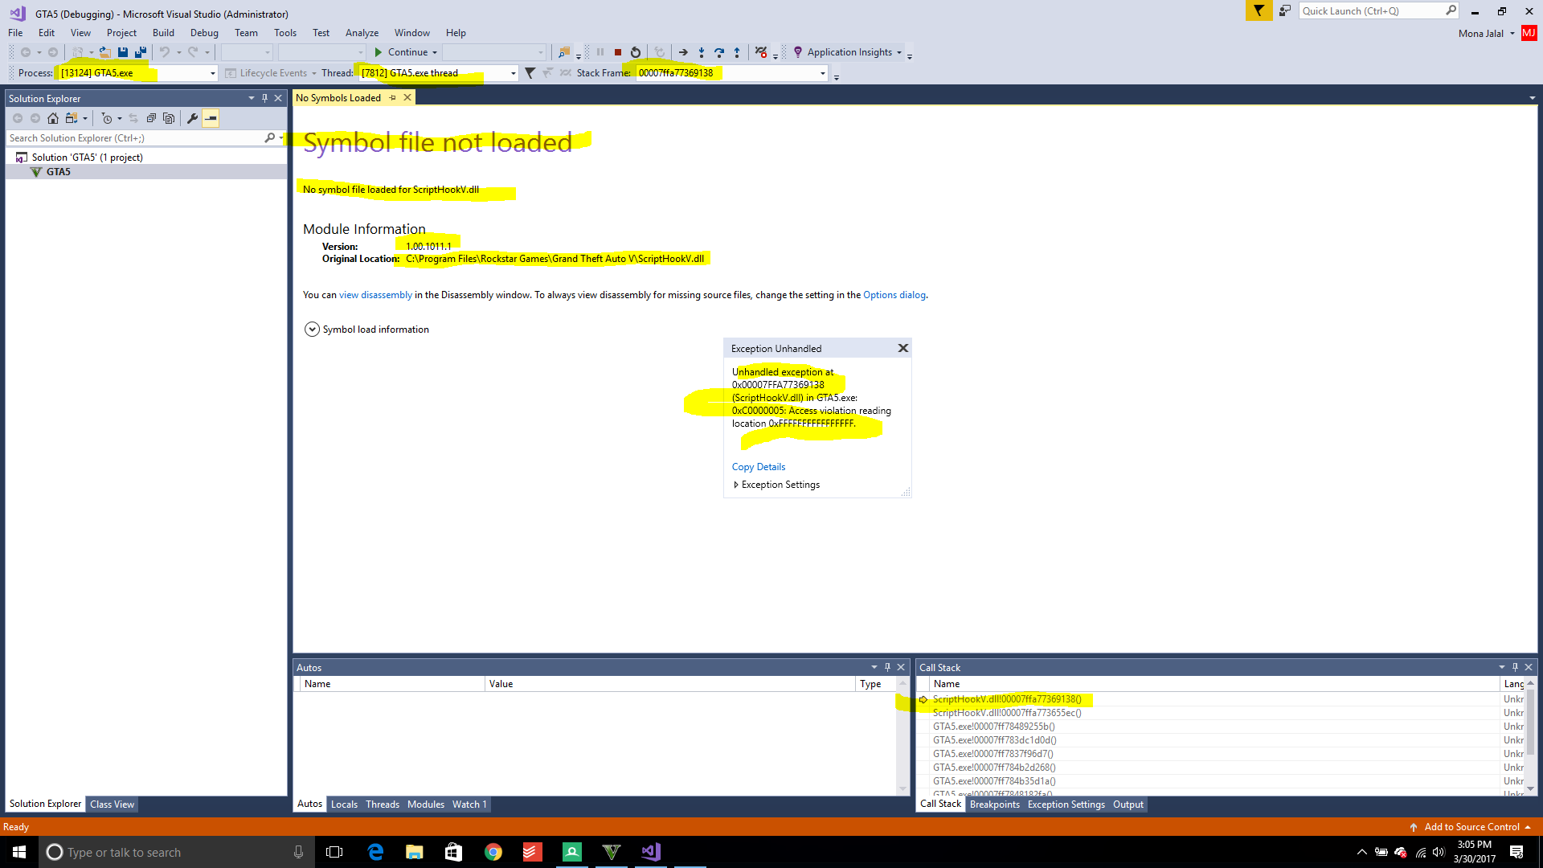This screenshot has height=868, width=1543.
Task: Open the Find in Files icon
Action: (x=564, y=52)
